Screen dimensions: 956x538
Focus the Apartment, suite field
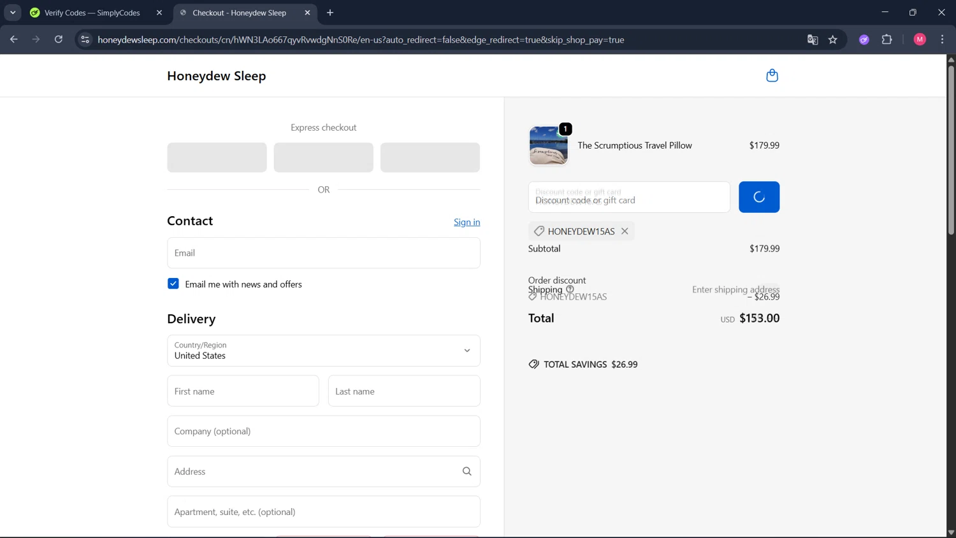pos(324,511)
